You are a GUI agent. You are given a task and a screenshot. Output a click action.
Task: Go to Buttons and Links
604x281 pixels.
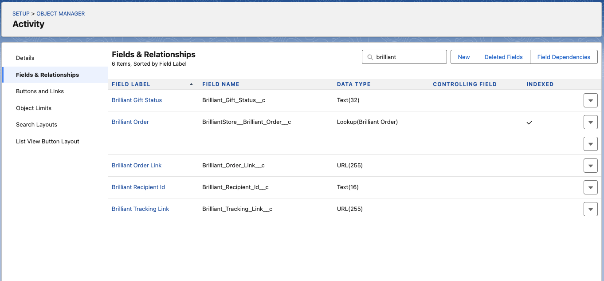click(40, 91)
